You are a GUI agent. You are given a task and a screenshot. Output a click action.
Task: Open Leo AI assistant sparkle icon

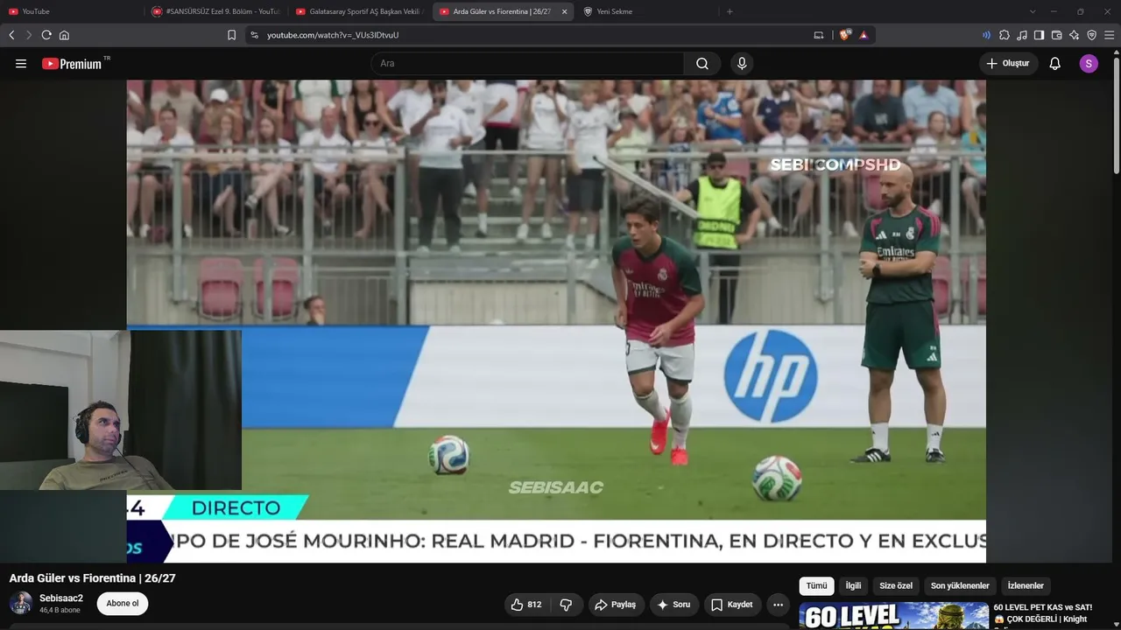pos(1075,35)
